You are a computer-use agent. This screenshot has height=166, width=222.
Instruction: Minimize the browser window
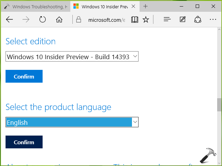181,6
